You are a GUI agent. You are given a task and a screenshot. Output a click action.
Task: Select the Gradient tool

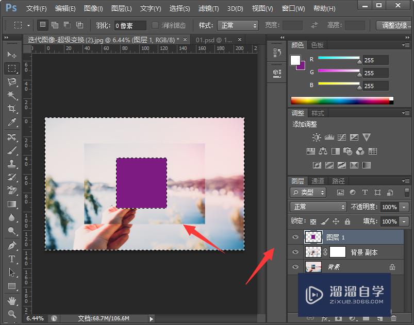pos(12,204)
